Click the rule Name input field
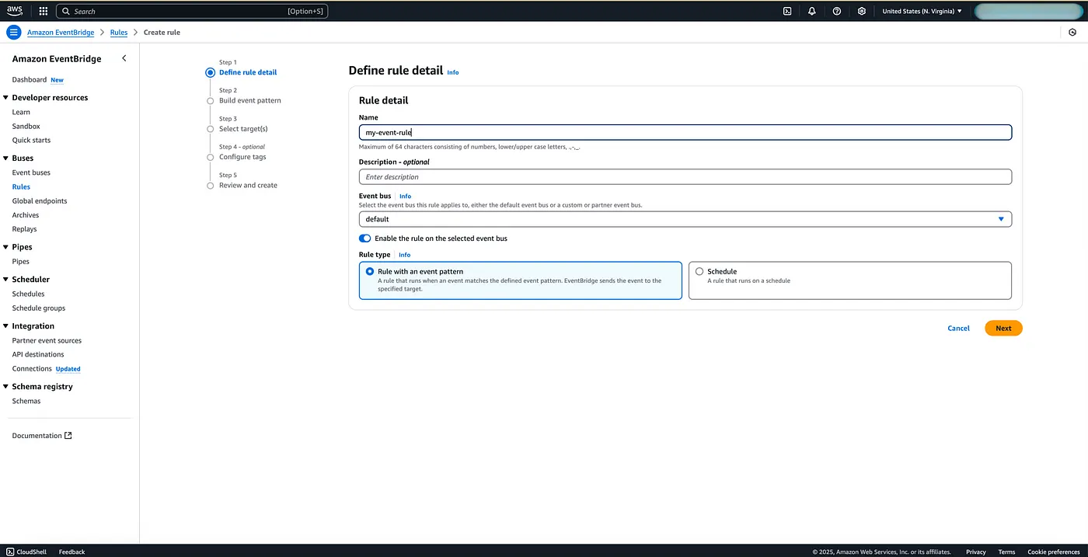The width and height of the screenshot is (1088, 557). tap(685, 132)
